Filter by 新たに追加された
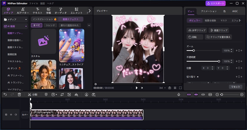The image size is (247, 130). click(70, 25)
